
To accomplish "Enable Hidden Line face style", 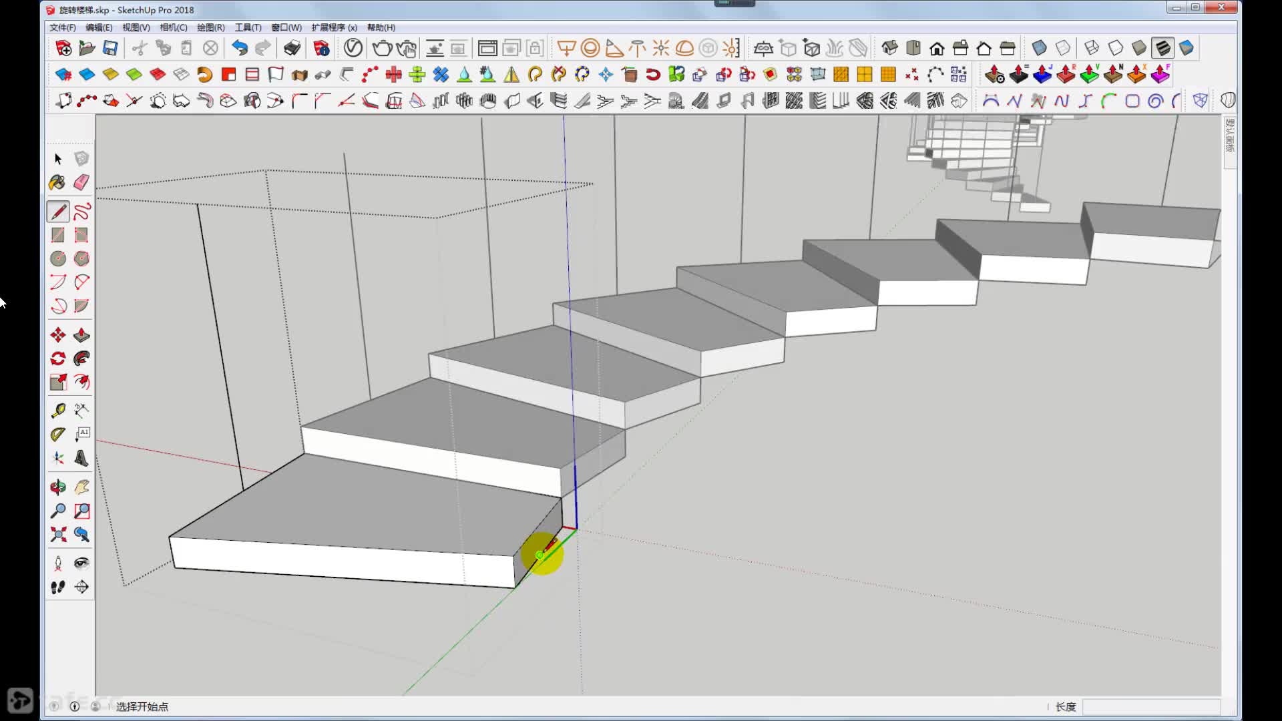I will click(x=1115, y=48).
